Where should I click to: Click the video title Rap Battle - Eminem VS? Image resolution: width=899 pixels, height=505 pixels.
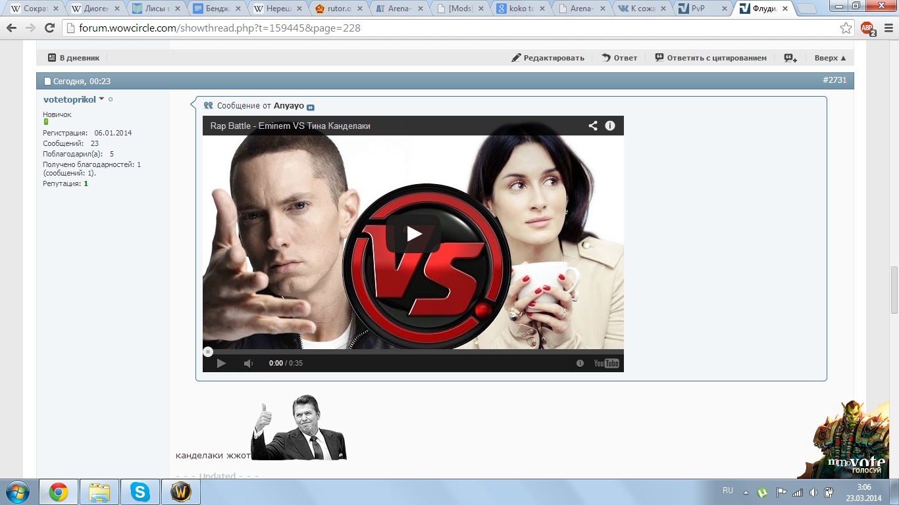pyautogui.click(x=290, y=126)
